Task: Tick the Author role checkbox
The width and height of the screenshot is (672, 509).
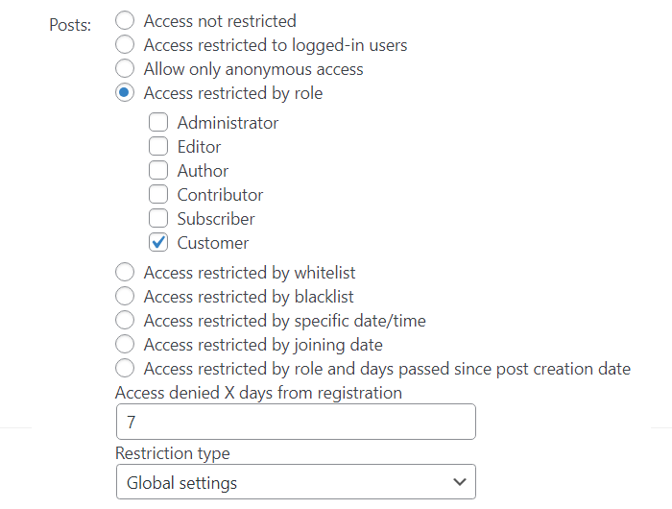Action: tap(158, 170)
